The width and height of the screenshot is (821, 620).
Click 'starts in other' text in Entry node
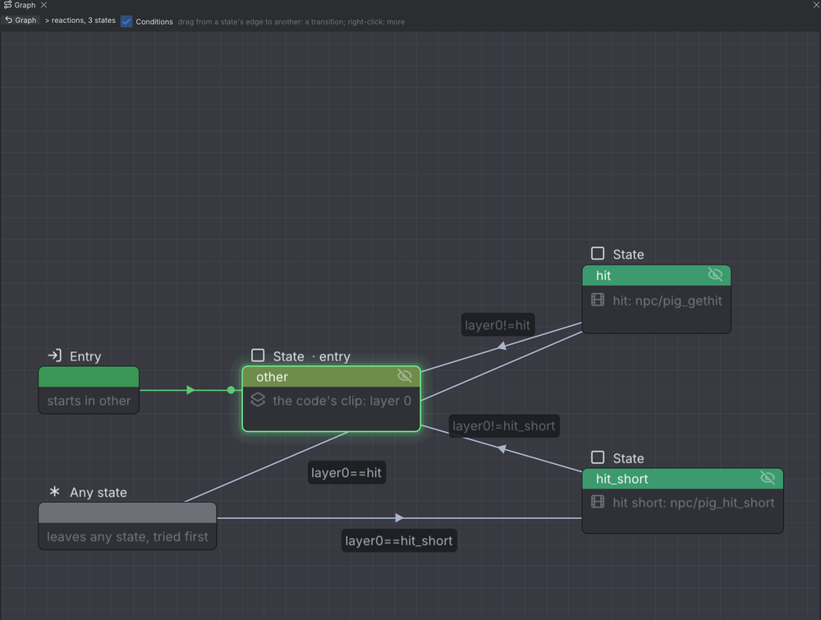pos(89,401)
